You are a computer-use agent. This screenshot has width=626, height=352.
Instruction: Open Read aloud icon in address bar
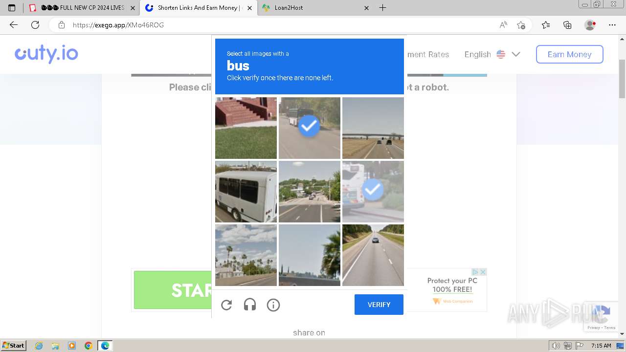click(503, 25)
